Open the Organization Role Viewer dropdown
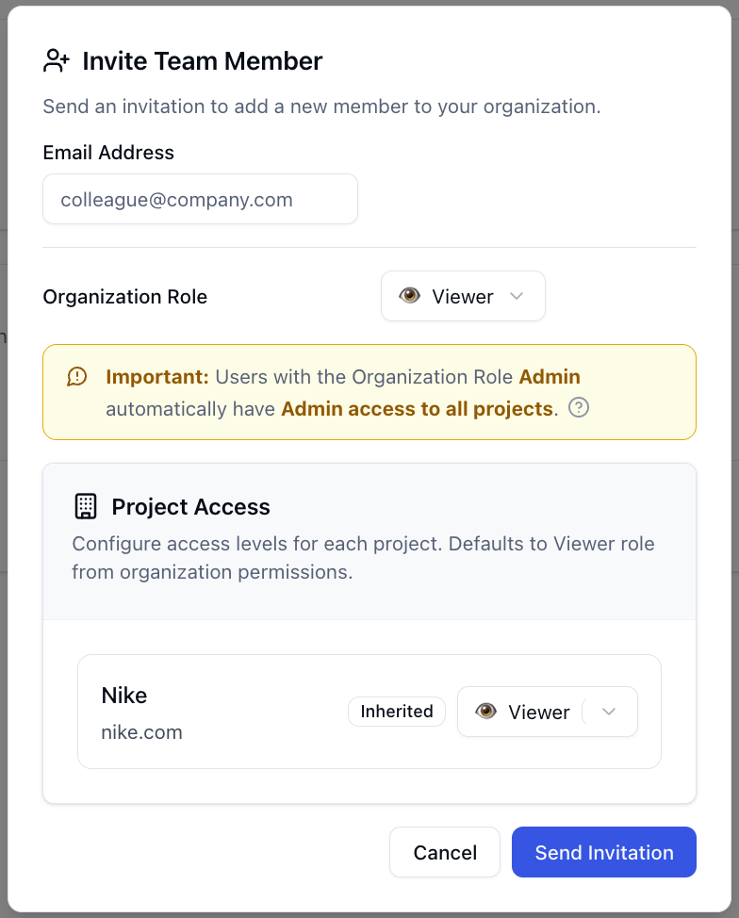 click(463, 297)
